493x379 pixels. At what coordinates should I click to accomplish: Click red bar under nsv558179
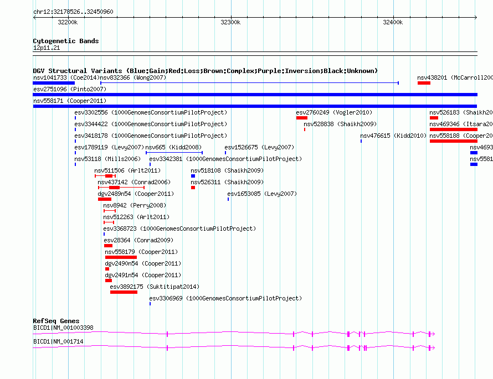(x=121, y=257)
